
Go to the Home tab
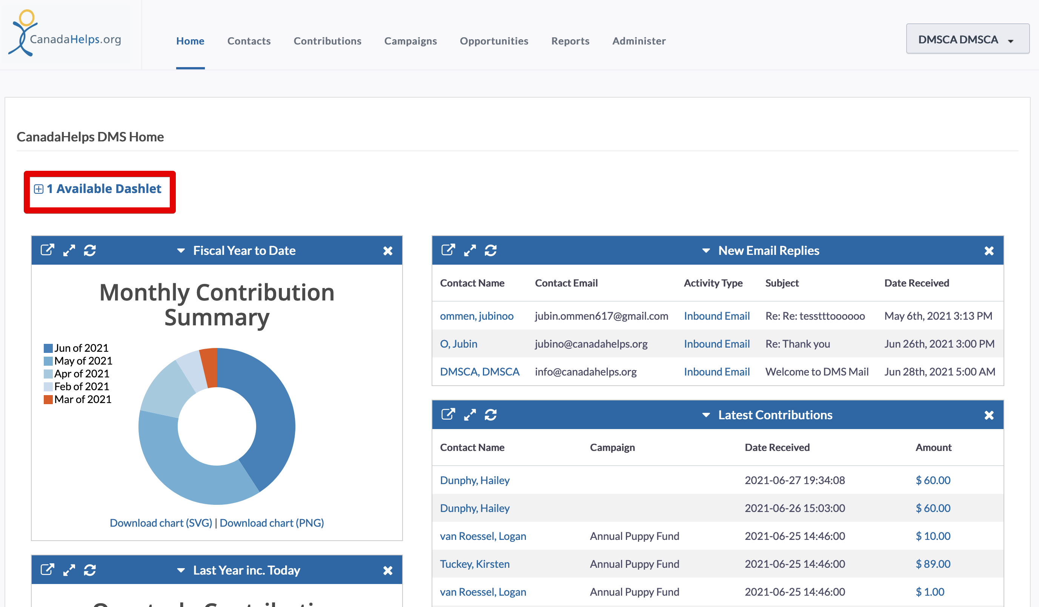190,41
